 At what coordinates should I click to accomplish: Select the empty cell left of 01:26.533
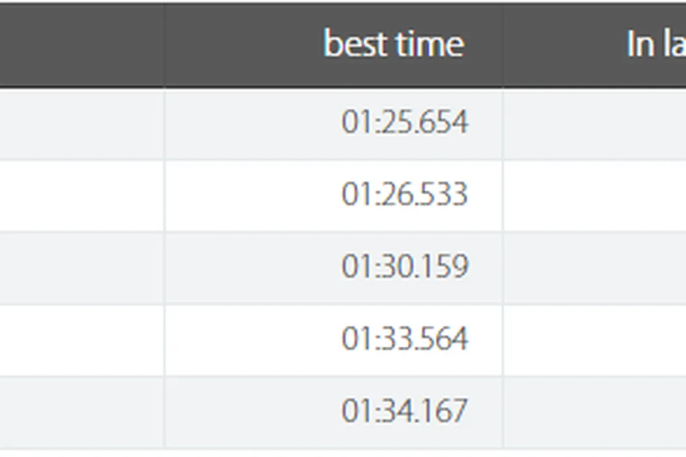pyautogui.click(x=82, y=195)
